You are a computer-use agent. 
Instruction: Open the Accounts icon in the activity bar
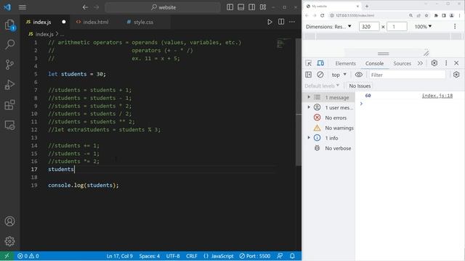click(x=9, y=221)
